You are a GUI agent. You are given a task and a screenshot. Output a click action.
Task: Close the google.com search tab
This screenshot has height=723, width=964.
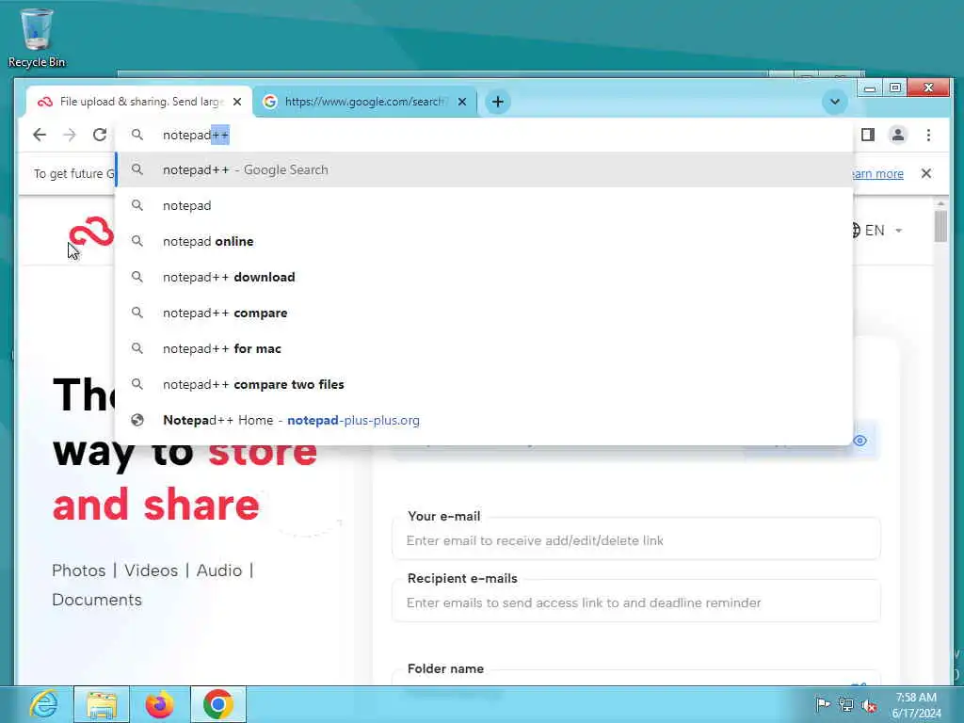coord(462,102)
